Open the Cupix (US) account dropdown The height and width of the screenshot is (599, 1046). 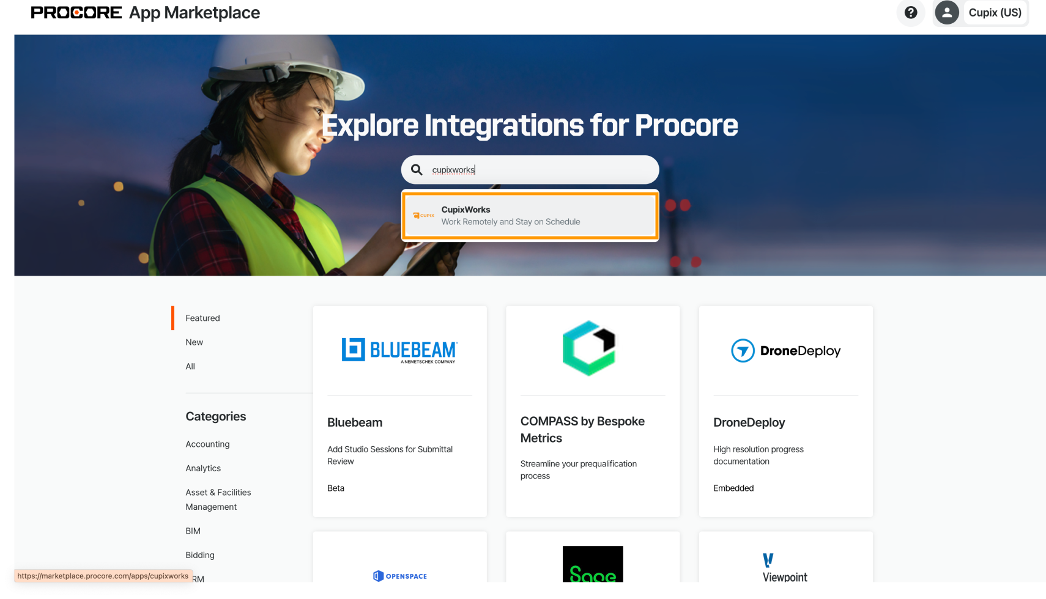click(995, 13)
